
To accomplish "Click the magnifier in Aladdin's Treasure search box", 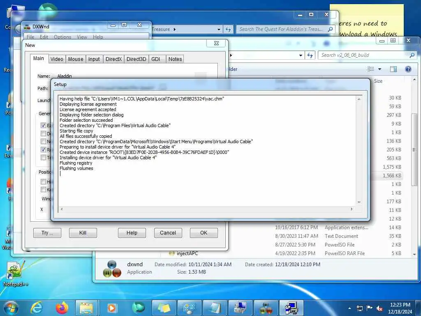I will [331, 29].
